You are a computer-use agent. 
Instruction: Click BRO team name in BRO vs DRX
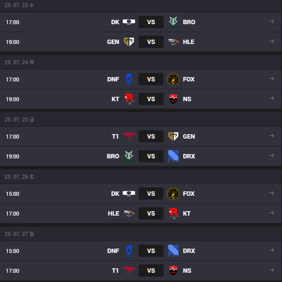pos(113,156)
